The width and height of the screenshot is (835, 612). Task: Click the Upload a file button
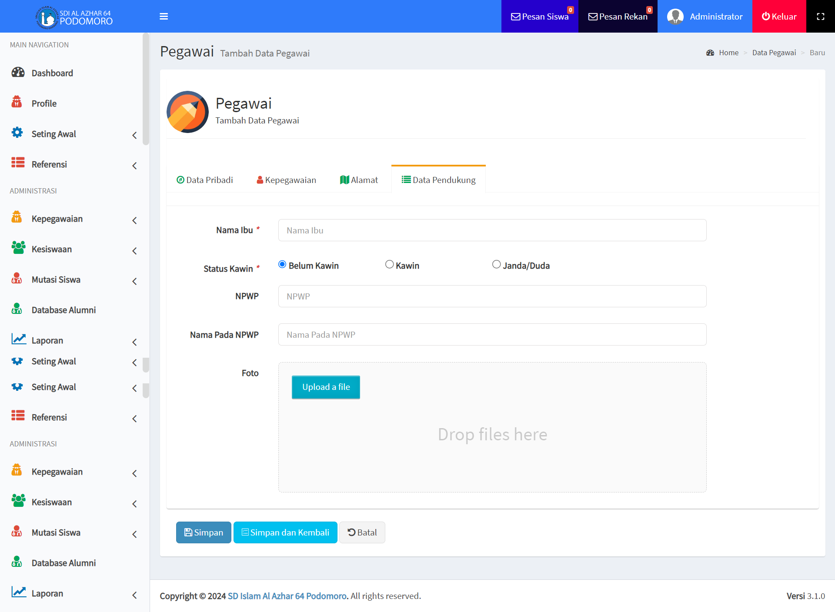coord(326,387)
